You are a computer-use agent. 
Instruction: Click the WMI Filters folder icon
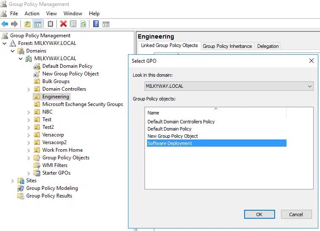tap(37, 165)
